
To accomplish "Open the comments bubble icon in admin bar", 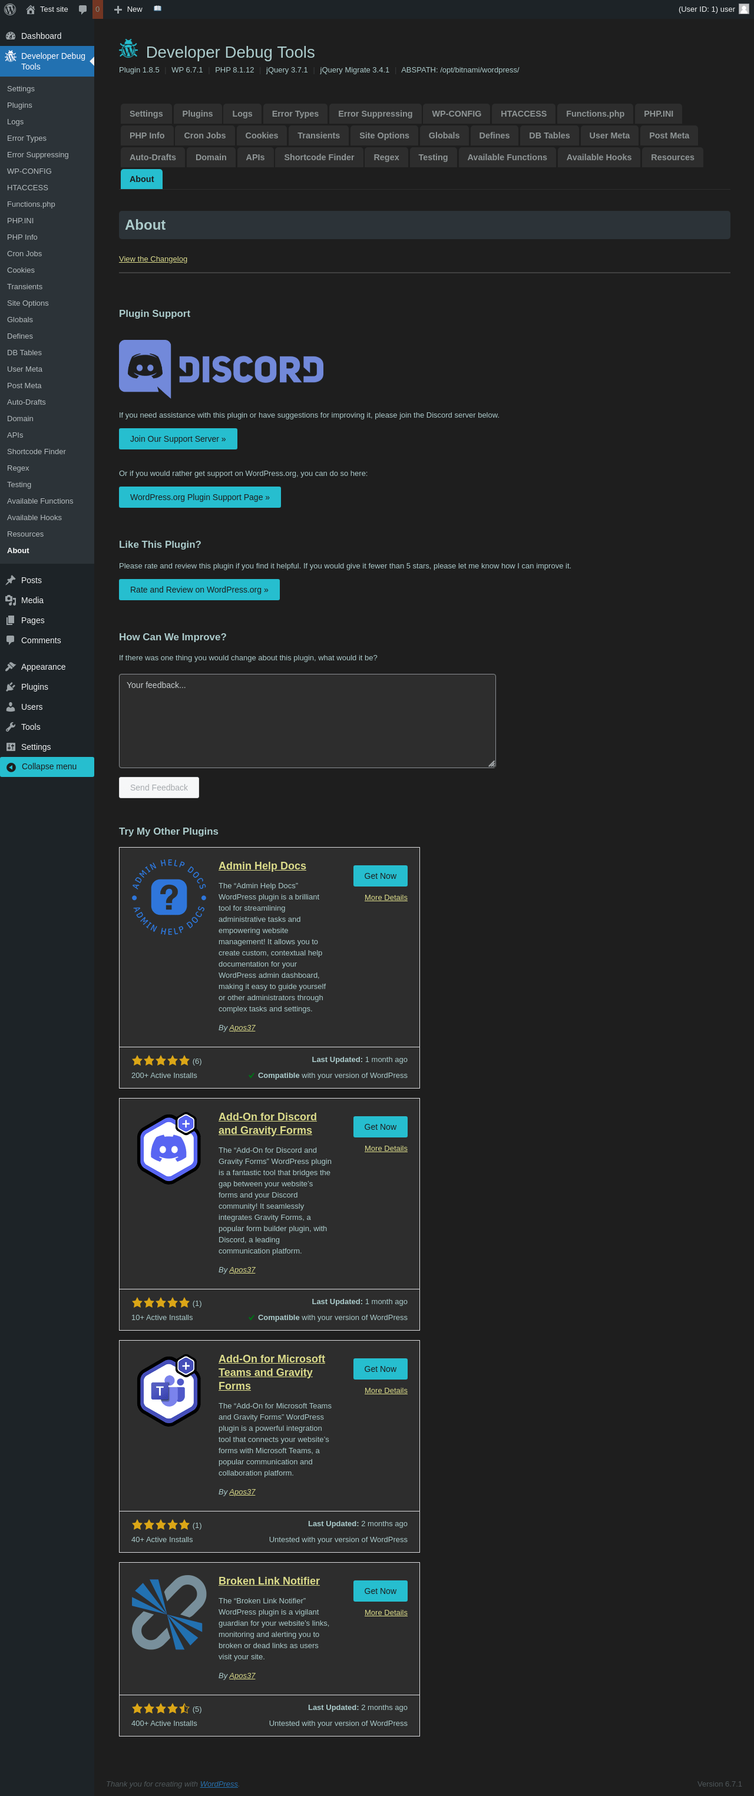I will click(x=82, y=9).
